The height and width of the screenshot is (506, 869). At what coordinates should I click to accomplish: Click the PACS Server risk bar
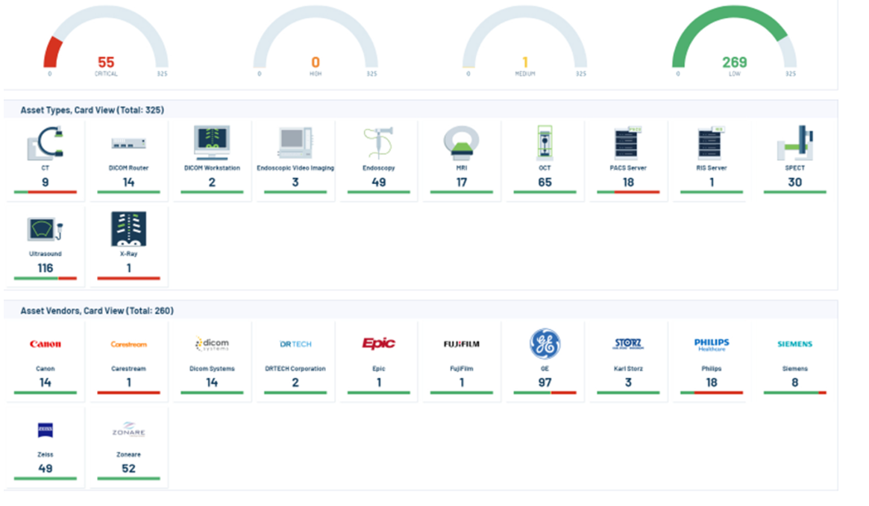[x=628, y=192]
